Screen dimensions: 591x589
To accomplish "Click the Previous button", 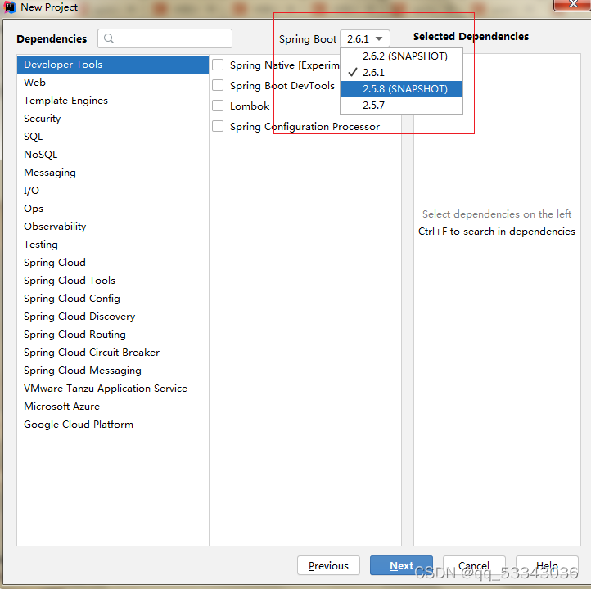I will pos(328,565).
